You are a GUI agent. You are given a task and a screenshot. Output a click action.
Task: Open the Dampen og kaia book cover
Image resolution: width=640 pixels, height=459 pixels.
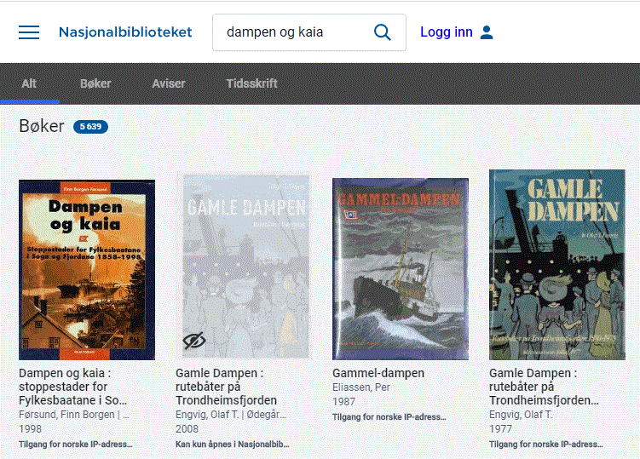point(87,270)
